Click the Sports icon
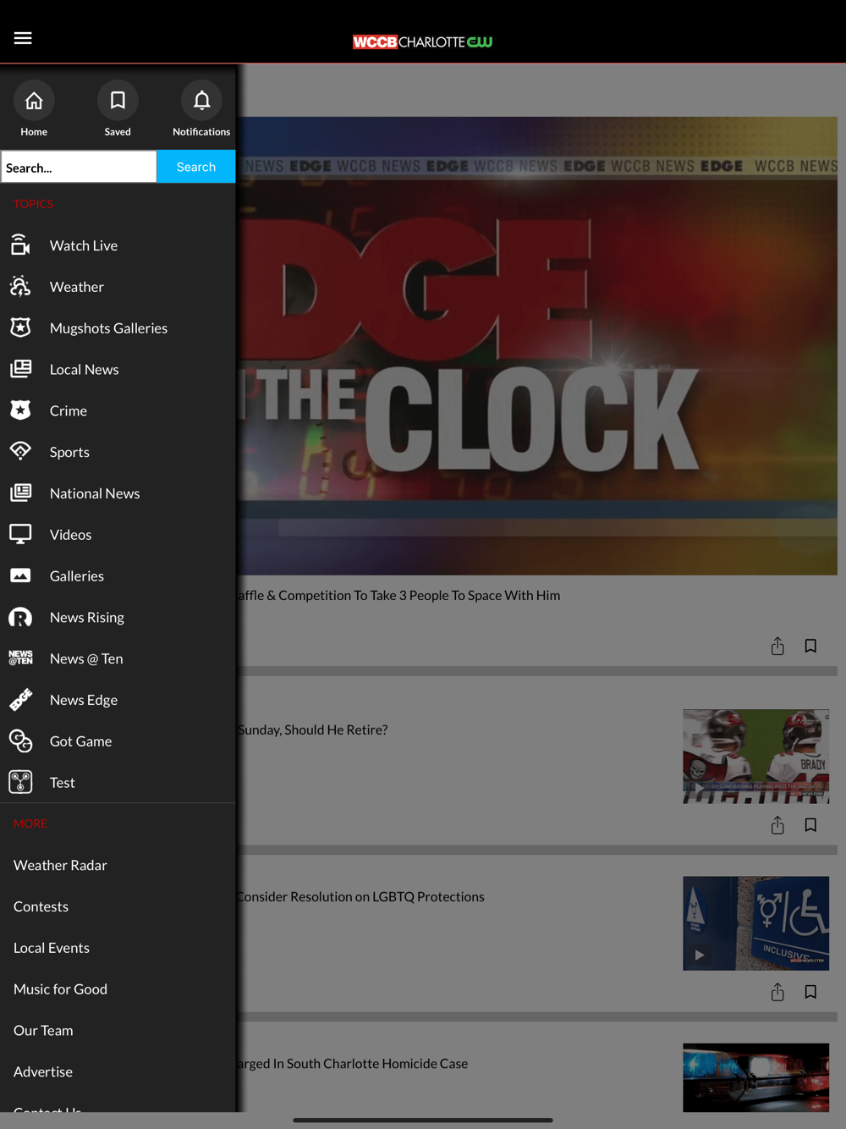The height and width of the screenshot is (1129, 846). [20, 452]
